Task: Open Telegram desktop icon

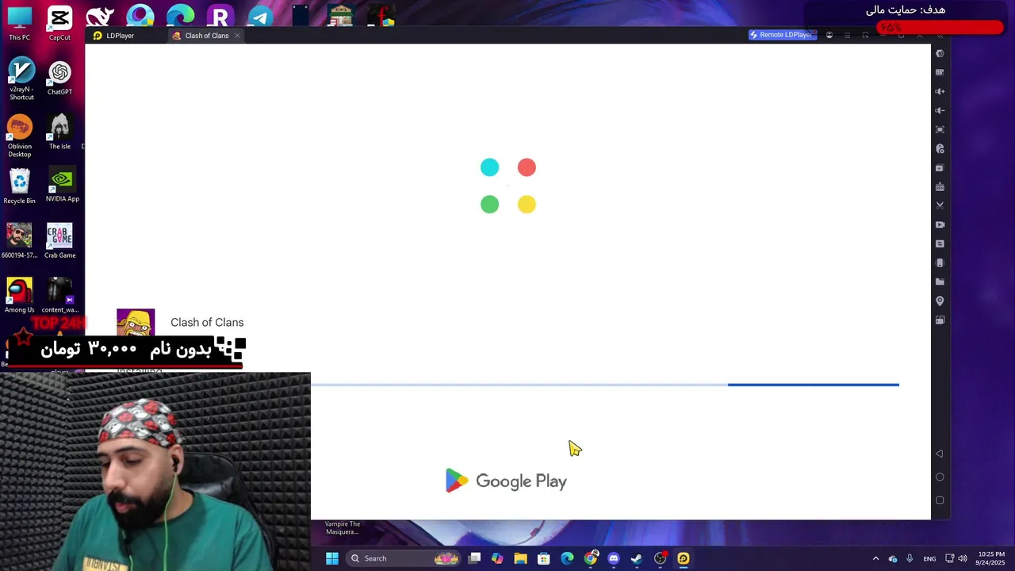Action: pos(260,16)
